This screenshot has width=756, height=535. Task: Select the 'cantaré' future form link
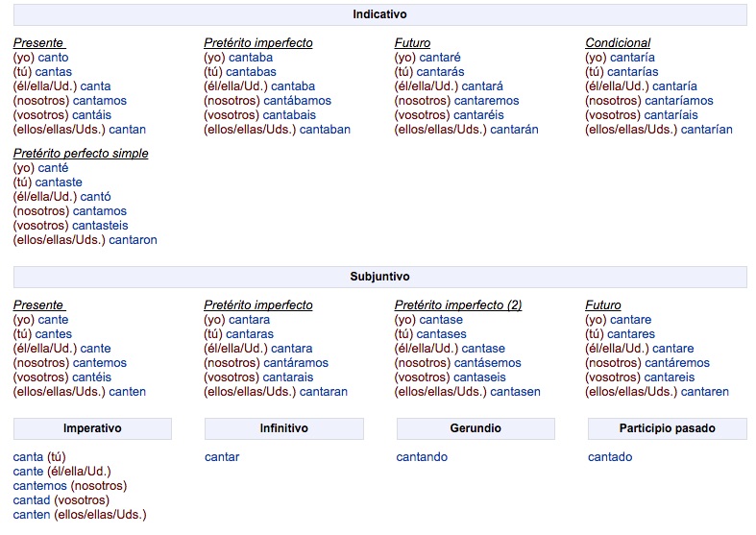(x=440, y=58)
